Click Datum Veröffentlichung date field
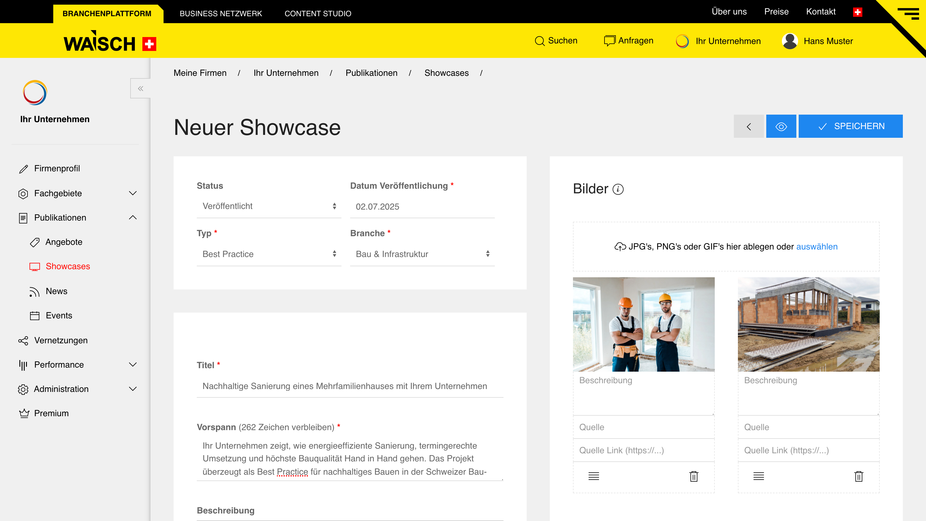The image size is (926, 521). tap(422, 207)
